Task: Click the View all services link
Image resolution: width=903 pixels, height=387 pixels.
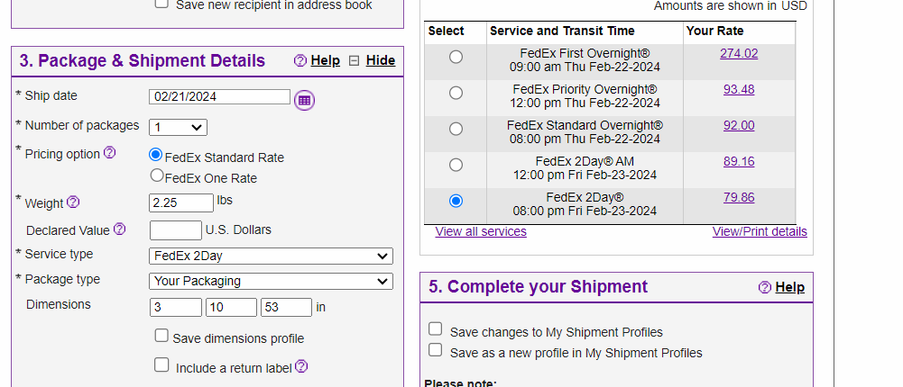Action: coord(481,231)
